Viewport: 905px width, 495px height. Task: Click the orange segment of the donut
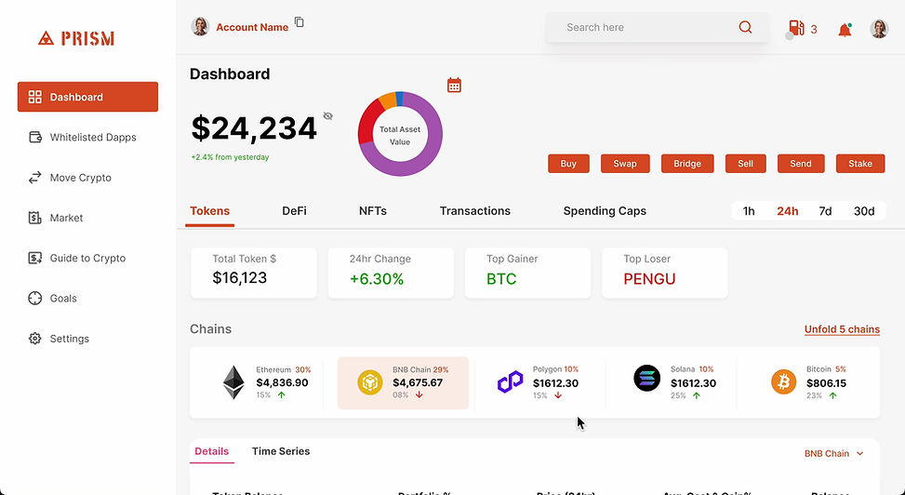(389, 100)
